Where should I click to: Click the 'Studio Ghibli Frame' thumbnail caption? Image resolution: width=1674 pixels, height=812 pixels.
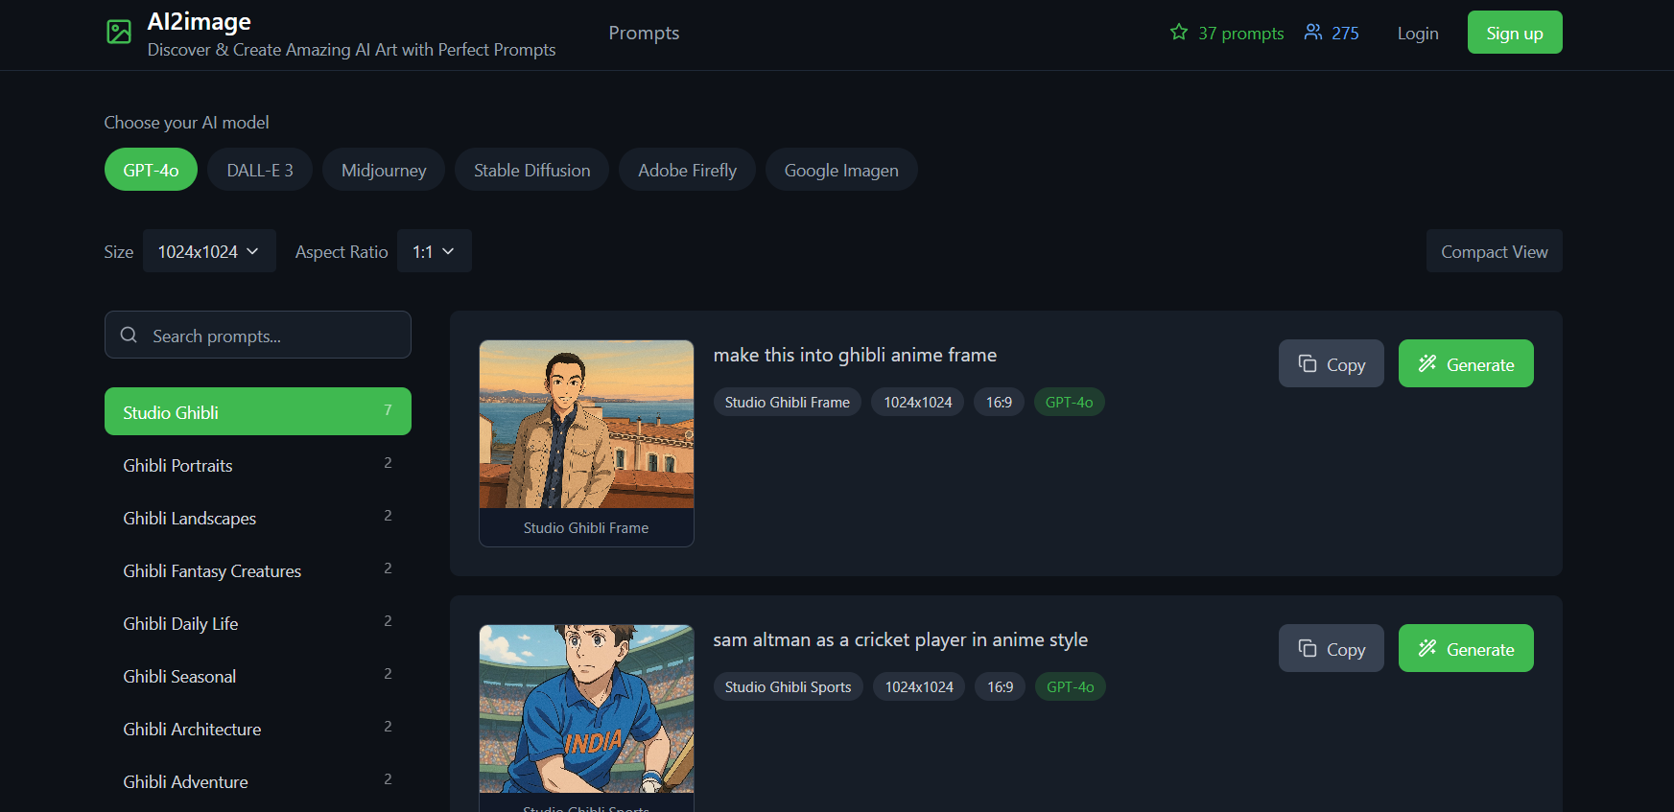coord(586,527)
